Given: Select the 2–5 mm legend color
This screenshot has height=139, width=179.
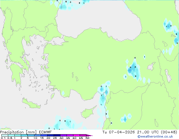Looking at the screenshot, I should (x=24, y=135).
